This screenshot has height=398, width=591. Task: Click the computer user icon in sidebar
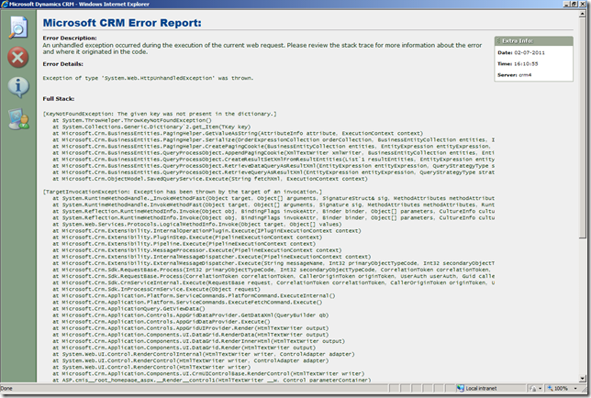pos(18,119)
